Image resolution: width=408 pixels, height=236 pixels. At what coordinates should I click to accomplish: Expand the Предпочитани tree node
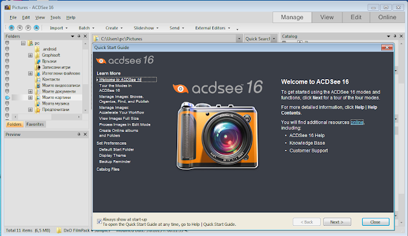(x=30, y=110)
